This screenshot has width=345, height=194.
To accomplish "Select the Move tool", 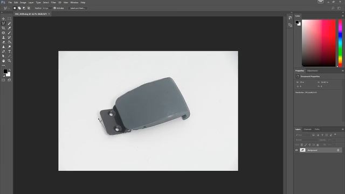I will pos(3,19).
